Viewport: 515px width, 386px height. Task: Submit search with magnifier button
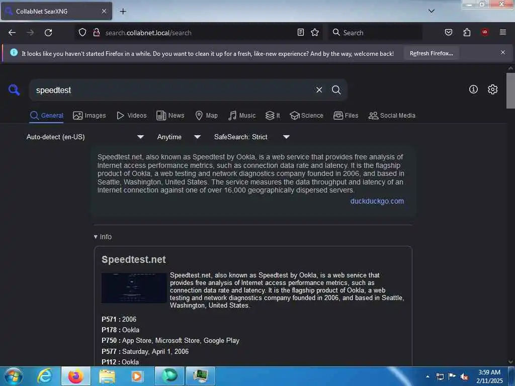[x=336, y=89]
